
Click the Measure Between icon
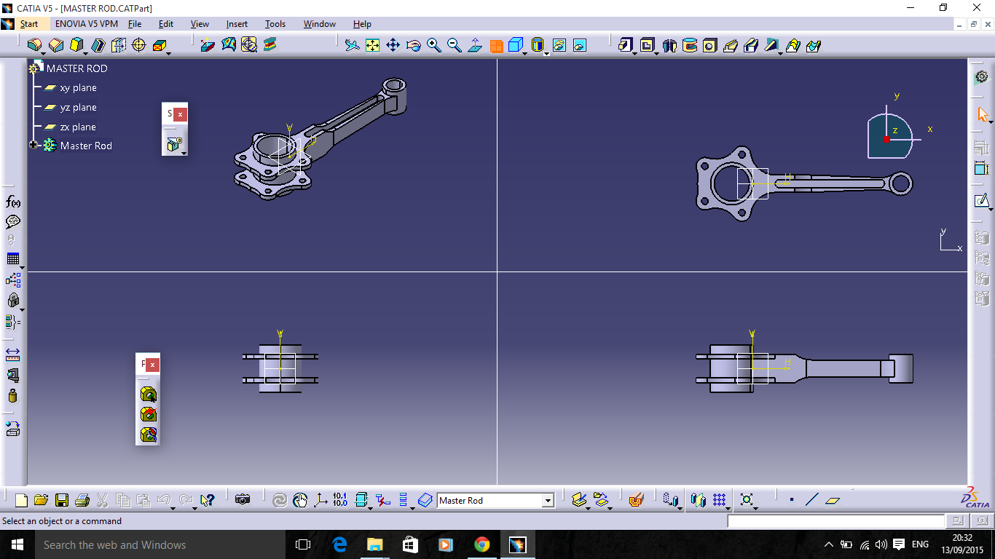point(13,354)
